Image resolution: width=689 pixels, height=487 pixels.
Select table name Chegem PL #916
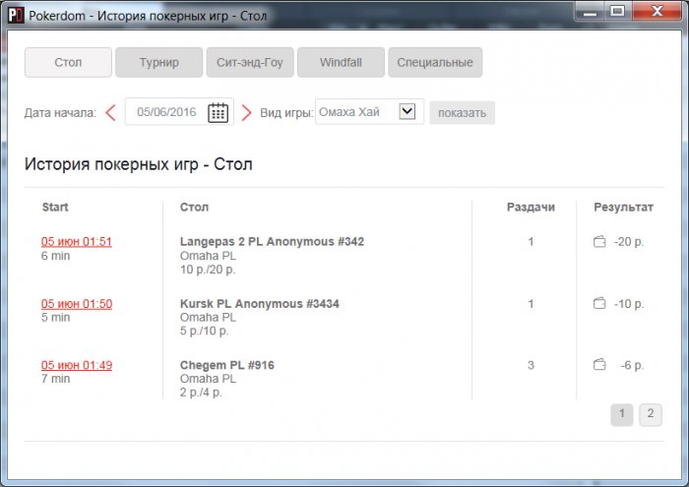[226, 365]
